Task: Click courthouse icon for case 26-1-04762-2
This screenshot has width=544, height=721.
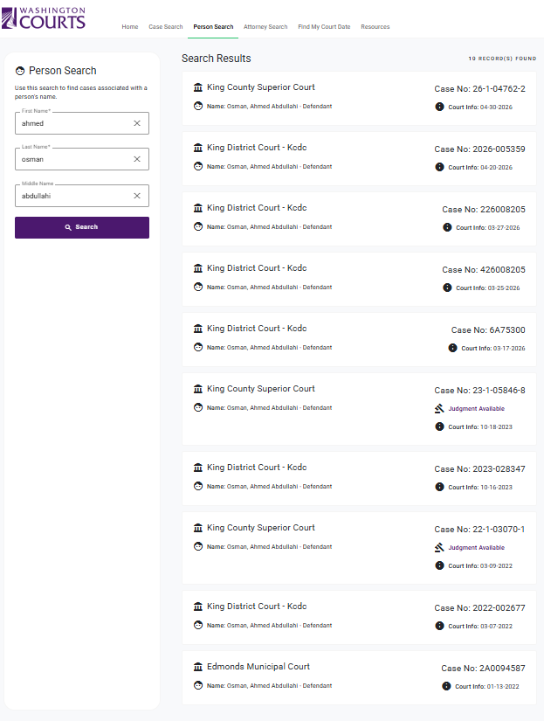Action: [x=198, y=87]
